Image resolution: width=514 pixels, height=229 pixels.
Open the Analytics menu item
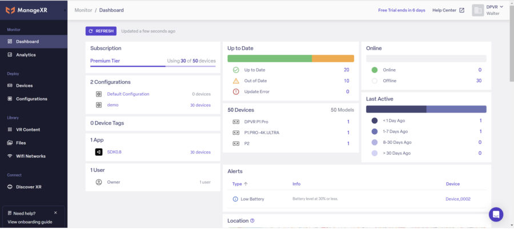(x=26, y=55)
